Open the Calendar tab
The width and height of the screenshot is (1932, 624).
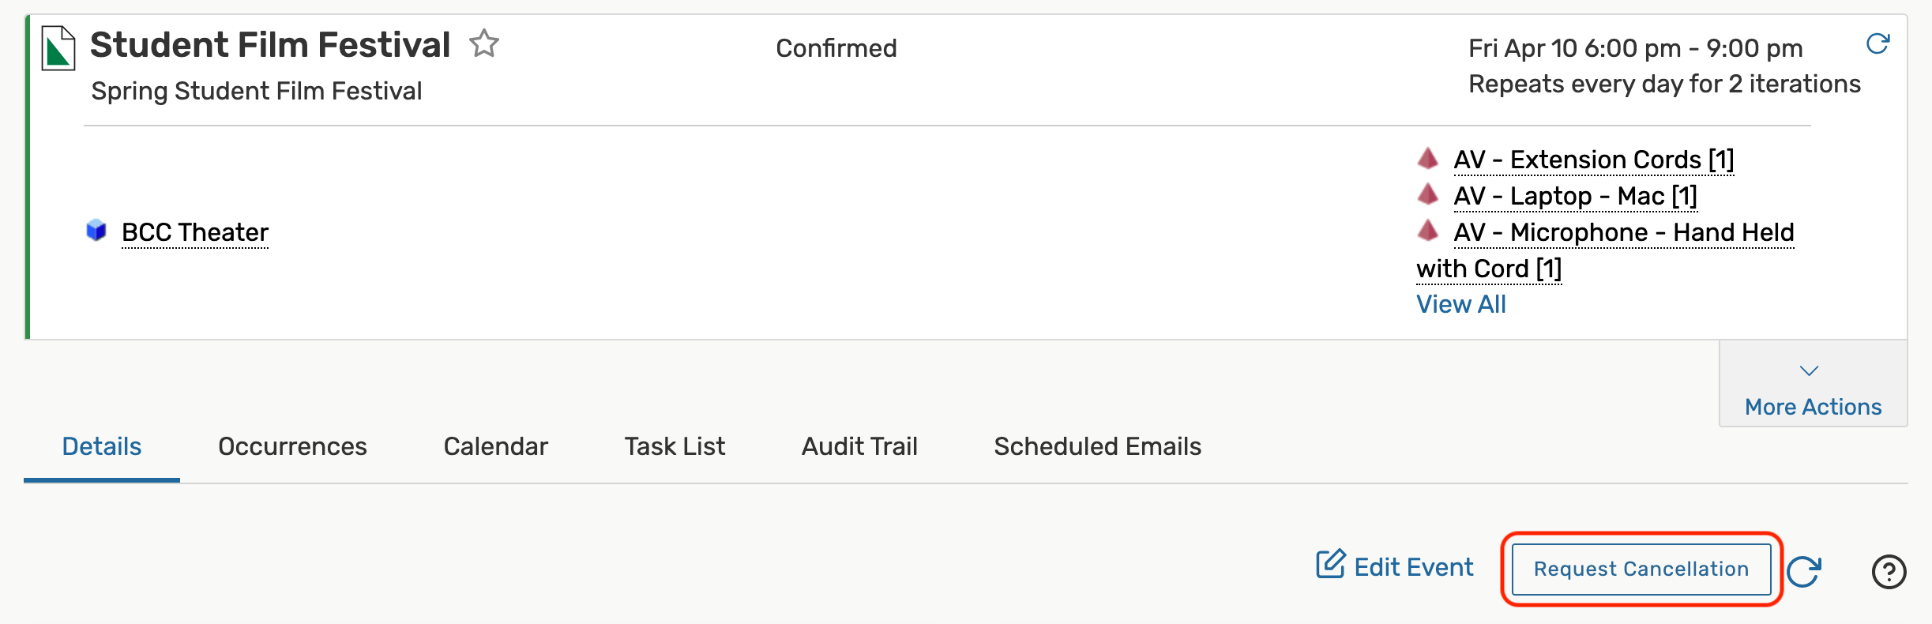(495, 446)
